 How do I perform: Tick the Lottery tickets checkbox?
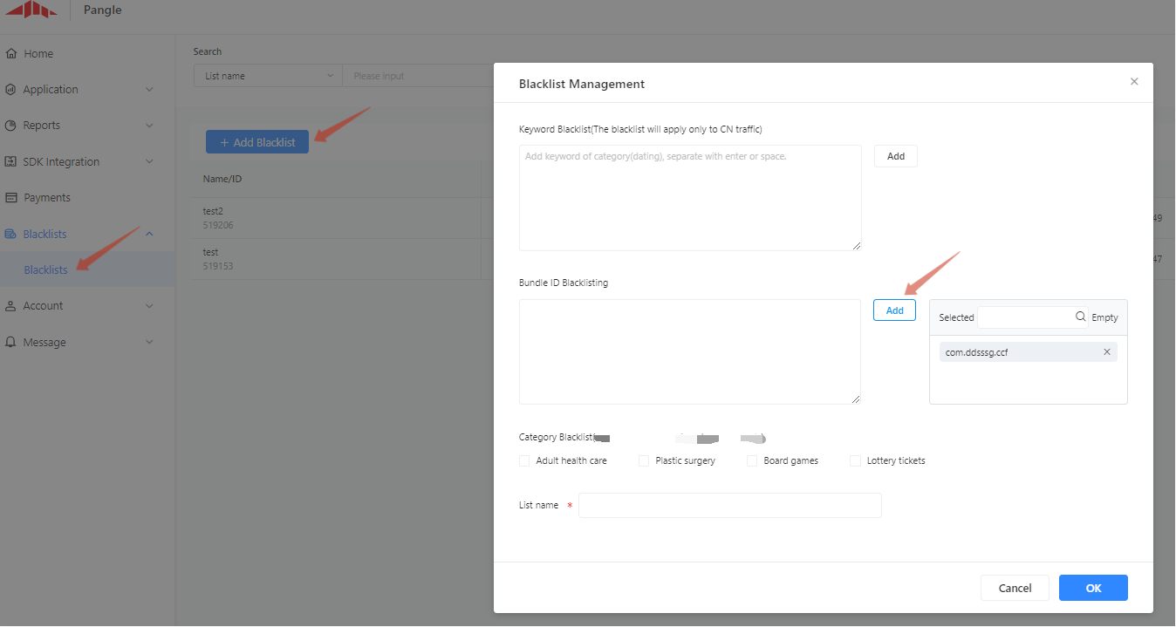coord(856,460)
